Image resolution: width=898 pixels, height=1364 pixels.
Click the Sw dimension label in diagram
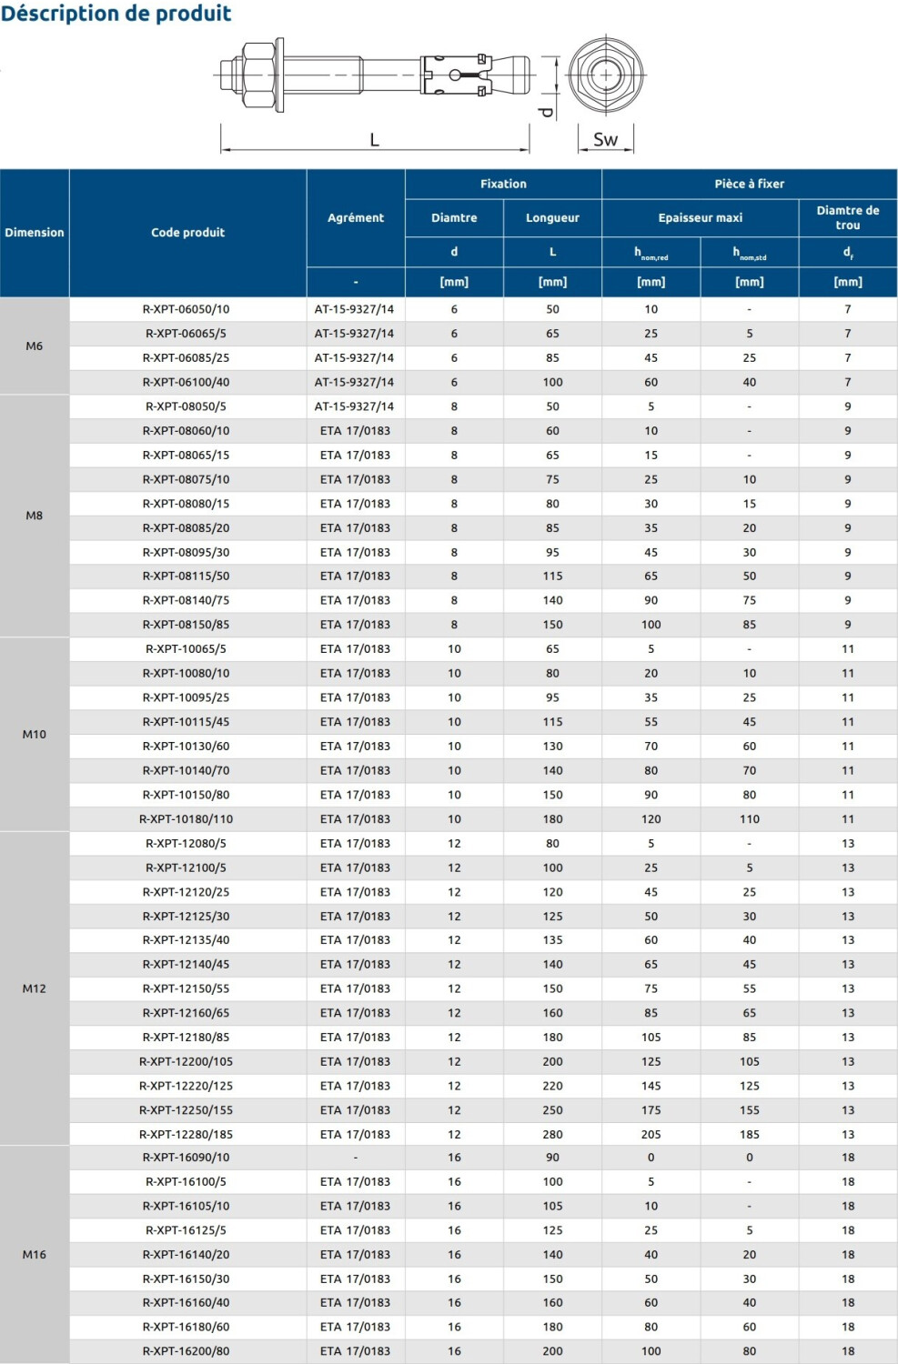tap(605, 139)
